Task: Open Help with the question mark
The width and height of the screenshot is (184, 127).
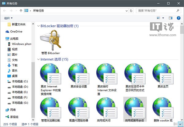Action: [178, 18]
